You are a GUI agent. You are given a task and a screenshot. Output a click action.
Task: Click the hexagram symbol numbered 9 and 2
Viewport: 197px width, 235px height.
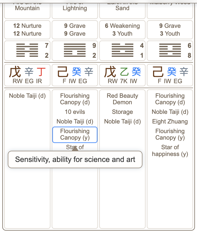pos(75,50)
